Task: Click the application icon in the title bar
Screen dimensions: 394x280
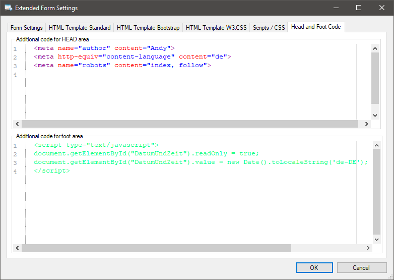Action: click(x=8, y=8)
